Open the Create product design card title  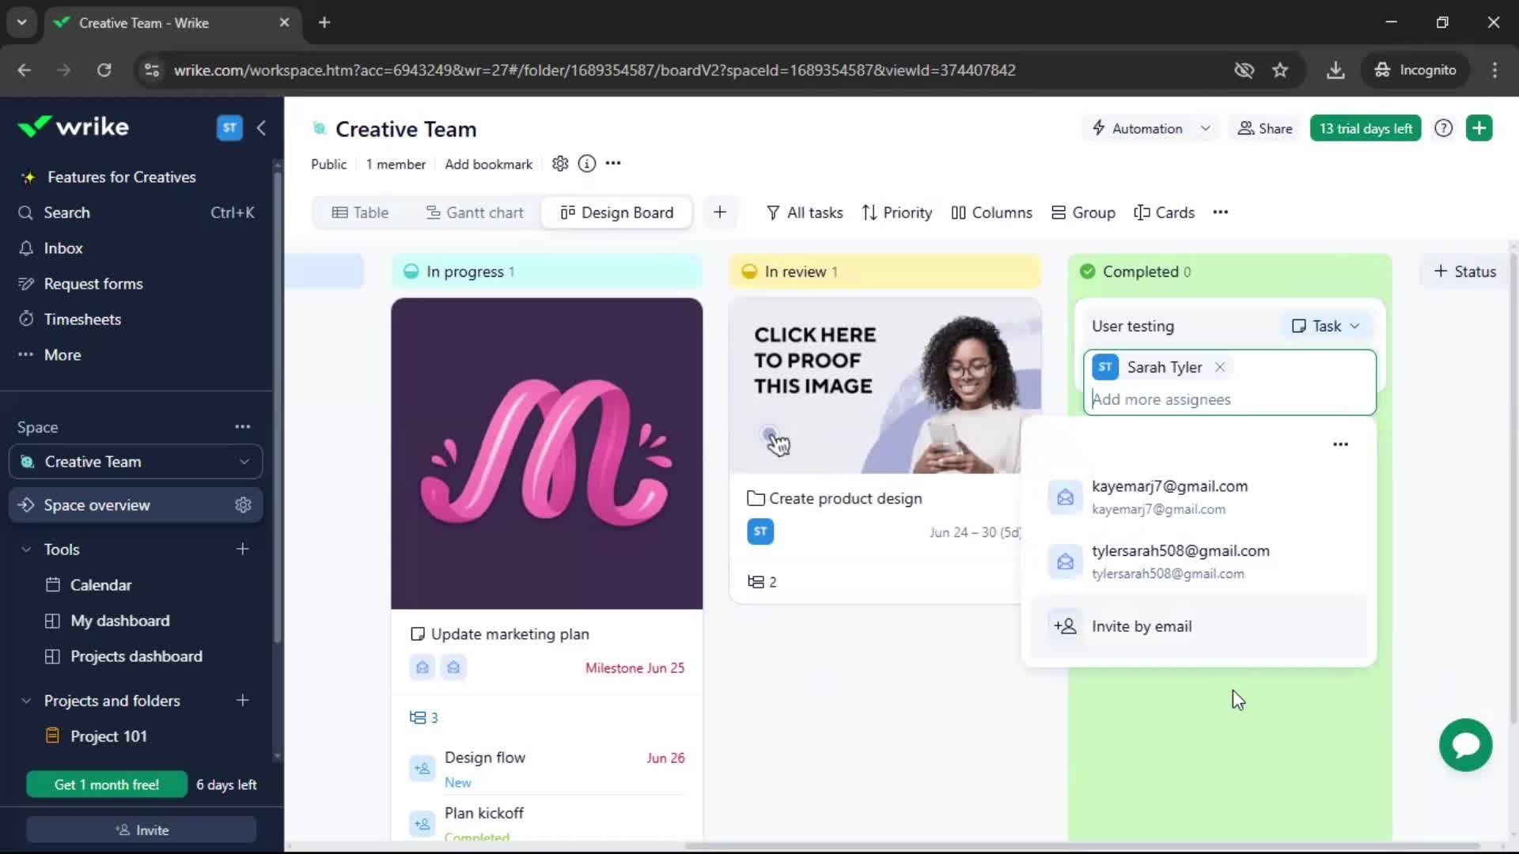coord(845,499)
